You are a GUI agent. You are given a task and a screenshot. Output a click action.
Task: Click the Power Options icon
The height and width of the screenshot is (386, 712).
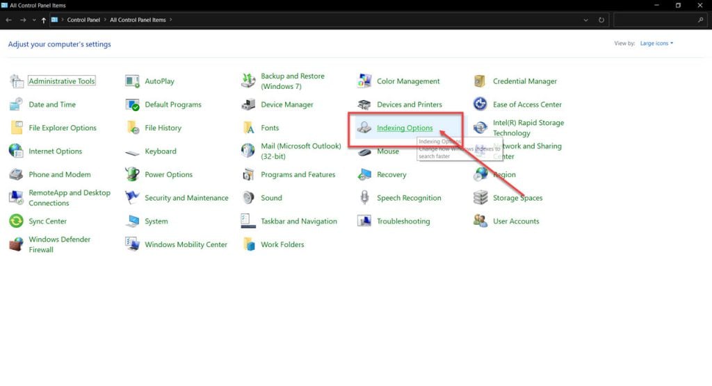click(x=132, y=175)
